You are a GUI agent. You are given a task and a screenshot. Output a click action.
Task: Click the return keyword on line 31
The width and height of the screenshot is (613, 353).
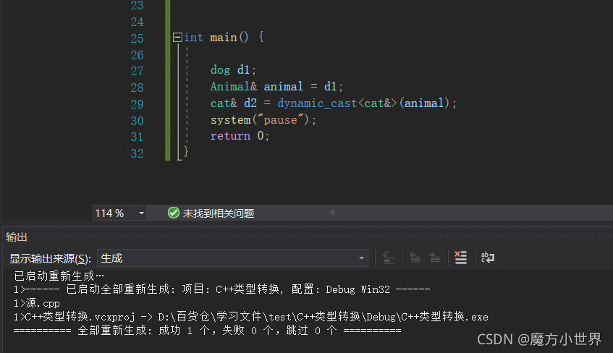click(230, 136)
